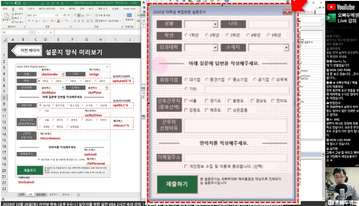The height and width of the screenshot is (206, 359).
Task: Expand the Name Box dropdown arrow
Action: (x=28, y=32)
